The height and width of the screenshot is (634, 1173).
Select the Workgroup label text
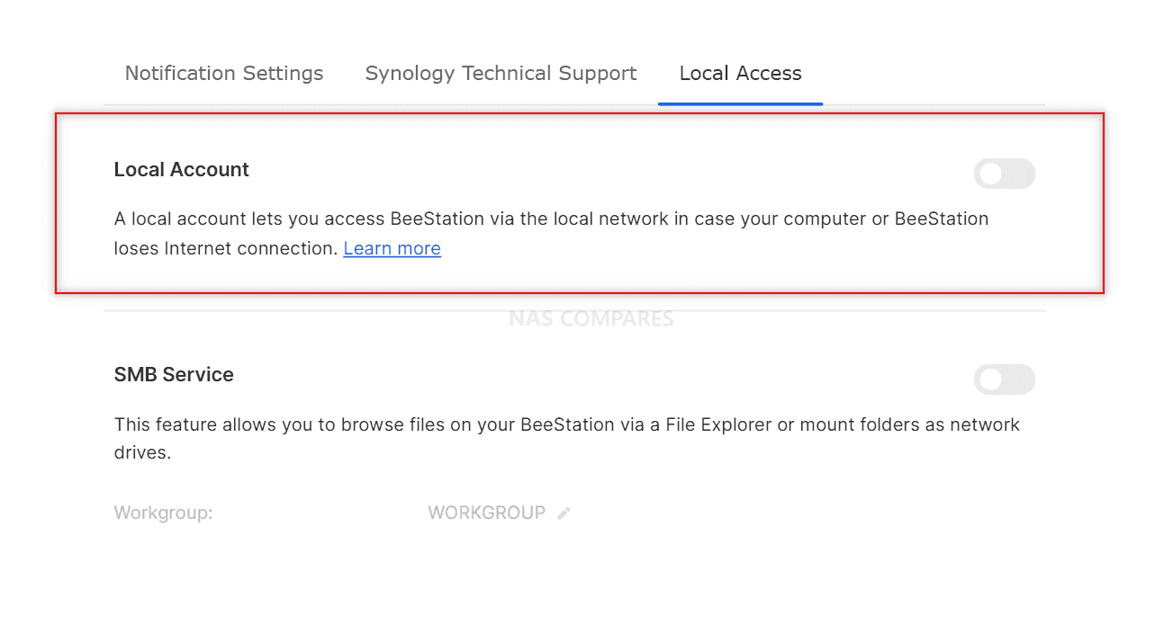pos(163,512)
